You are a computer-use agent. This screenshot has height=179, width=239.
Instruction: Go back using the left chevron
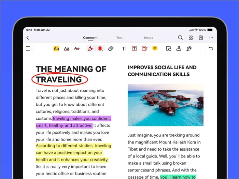[x=28, y=38]
